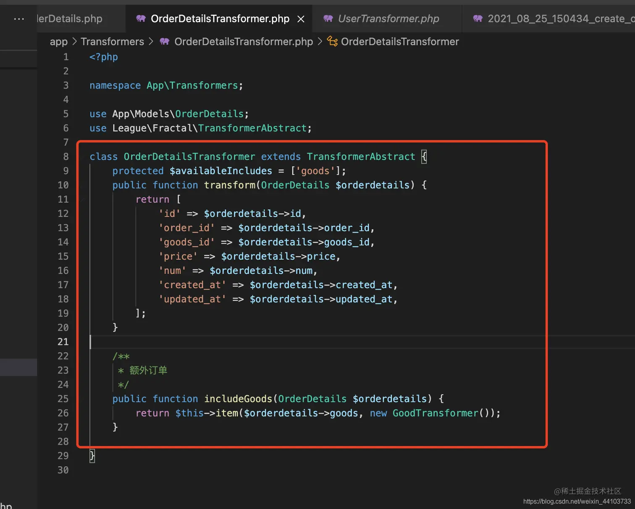The height and width of the screenshot is (509, 635).
Task: Click the 'goods' string in availableIncludes
Action: click(315, 171)
